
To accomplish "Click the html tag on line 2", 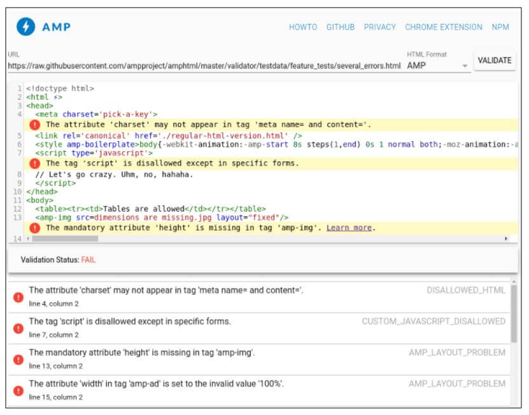I will 44,97.
